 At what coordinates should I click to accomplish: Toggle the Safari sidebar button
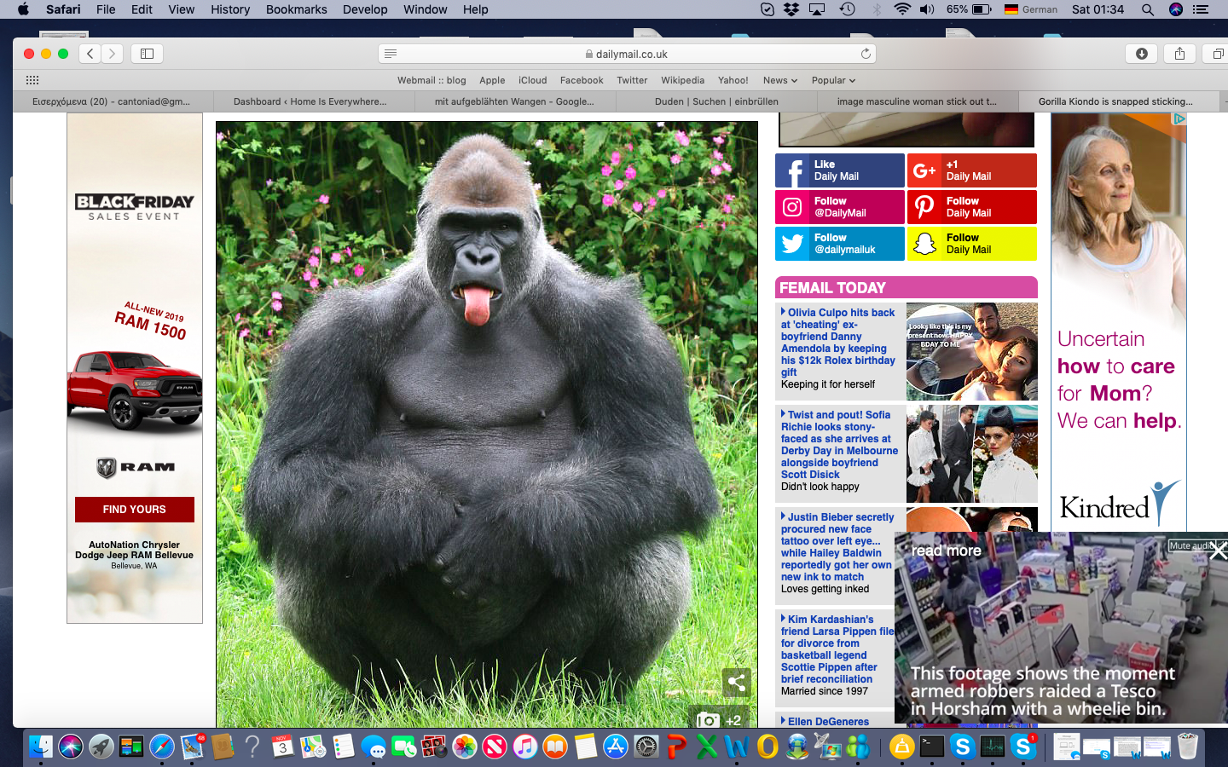[x=147, y=54]
